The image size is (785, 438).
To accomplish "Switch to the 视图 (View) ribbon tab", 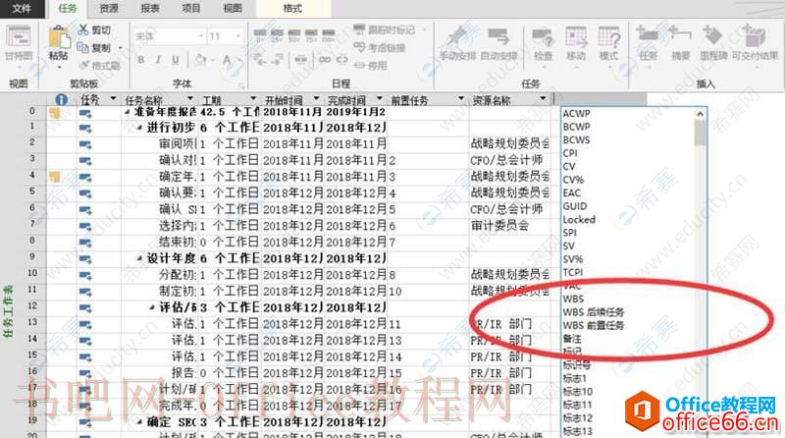I will point(233,8).
